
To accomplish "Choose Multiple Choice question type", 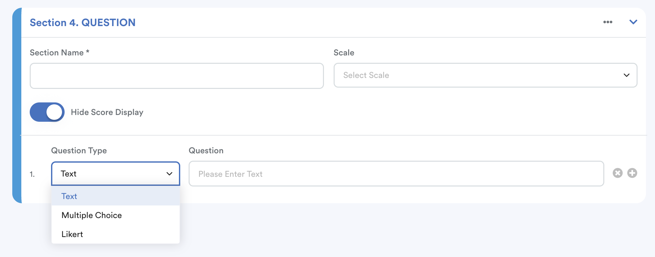I will [x=92, y=215].
